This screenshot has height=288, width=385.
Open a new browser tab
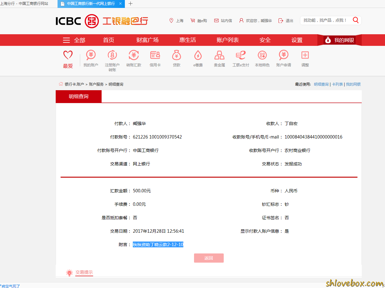[131, 4]
